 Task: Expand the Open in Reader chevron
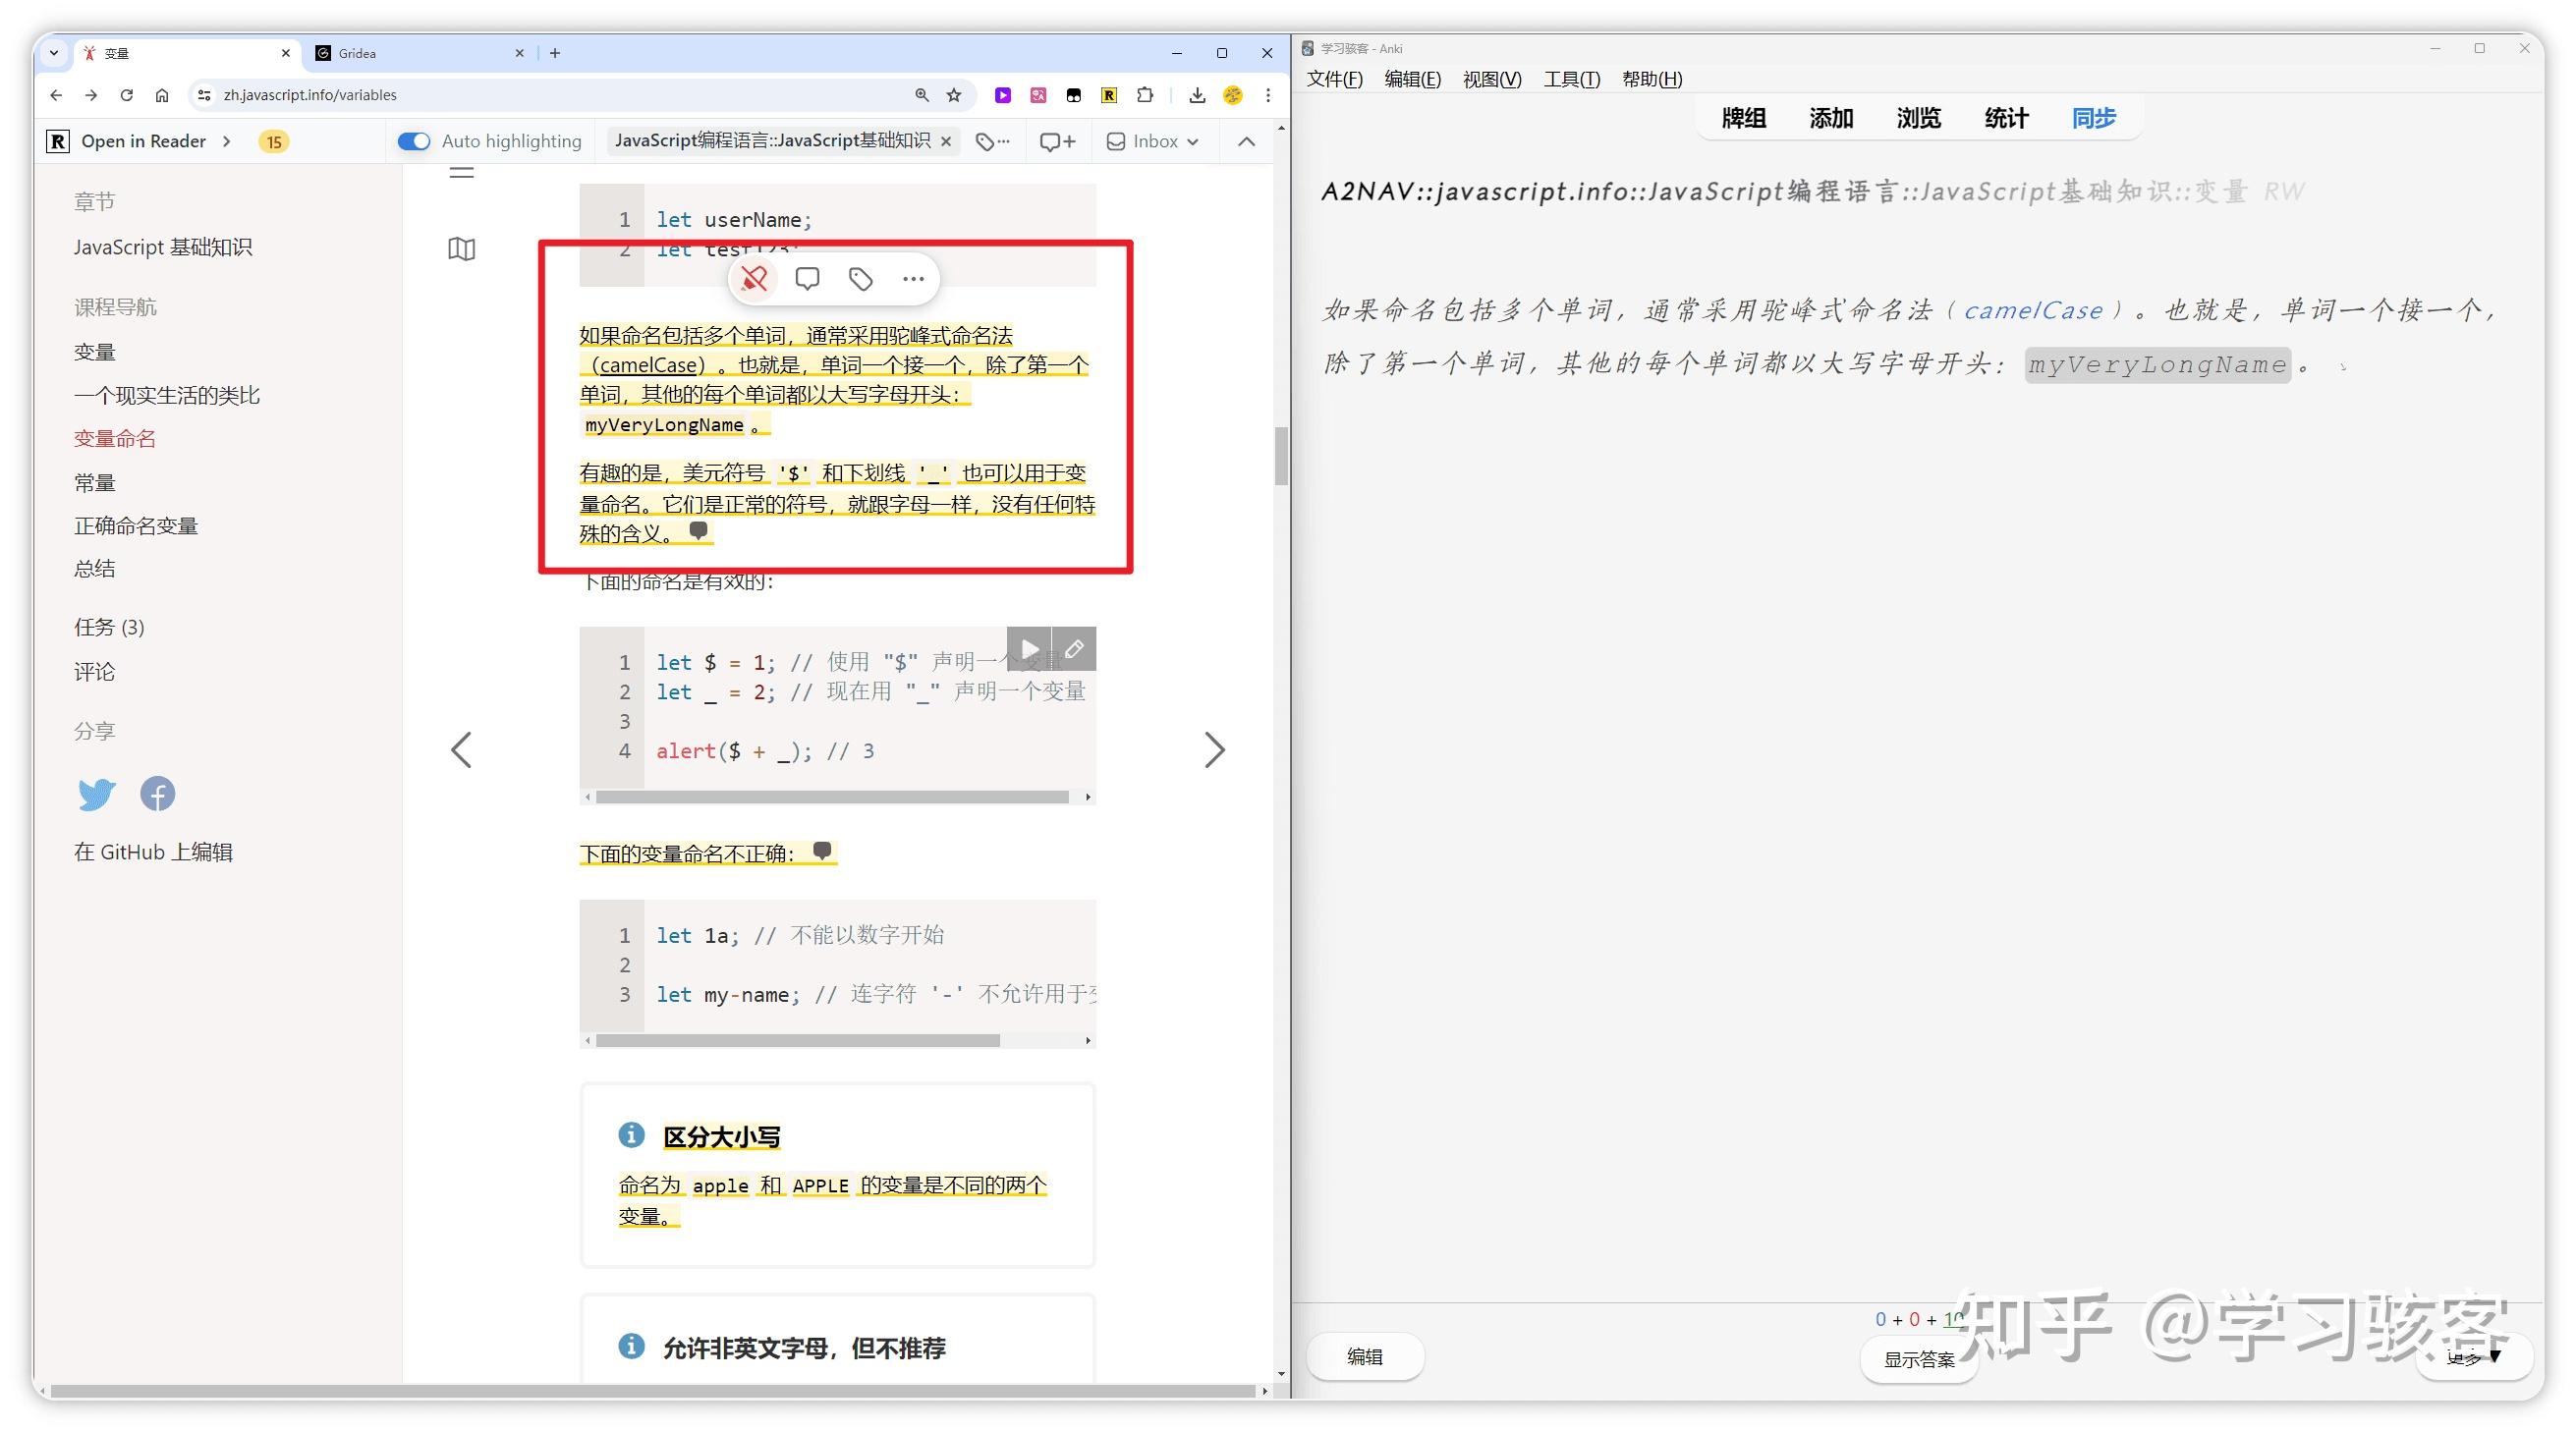coord(227,141)
